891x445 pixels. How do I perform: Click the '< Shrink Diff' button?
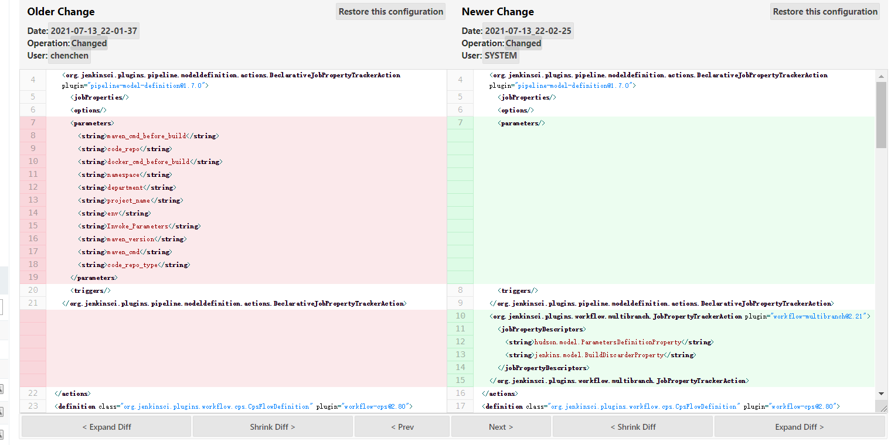click(632, 427)
